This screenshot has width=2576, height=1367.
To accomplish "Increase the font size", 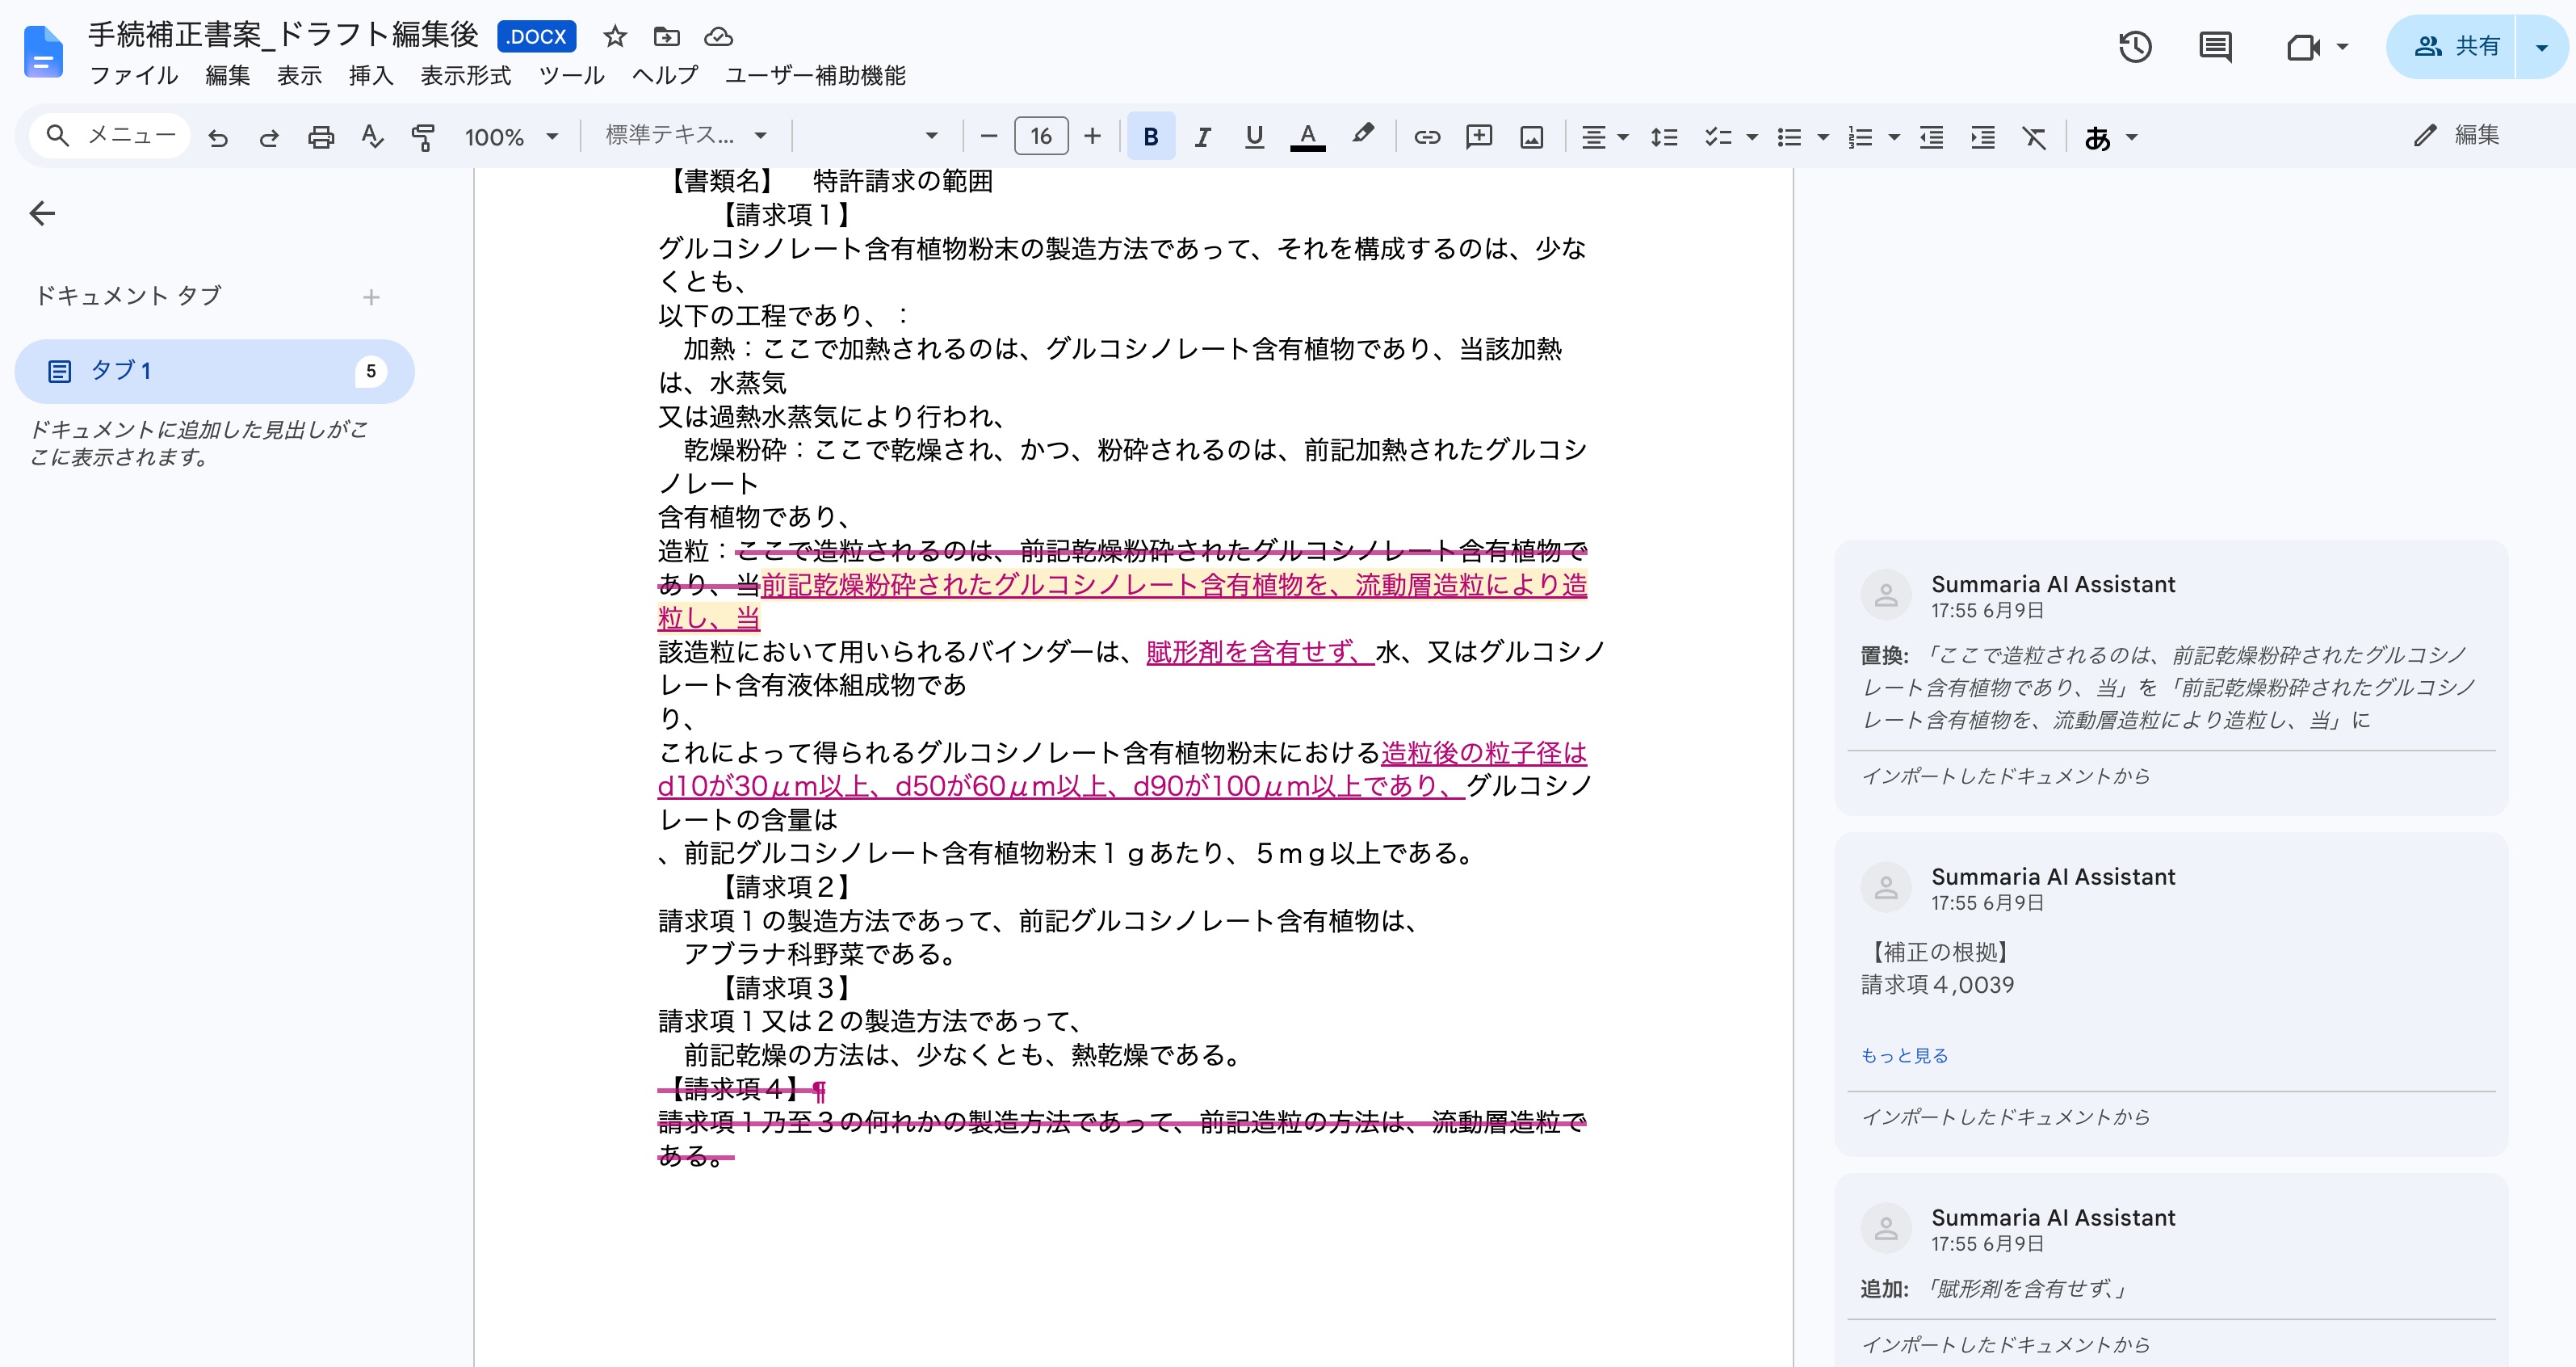I will tap(1093, 136).
